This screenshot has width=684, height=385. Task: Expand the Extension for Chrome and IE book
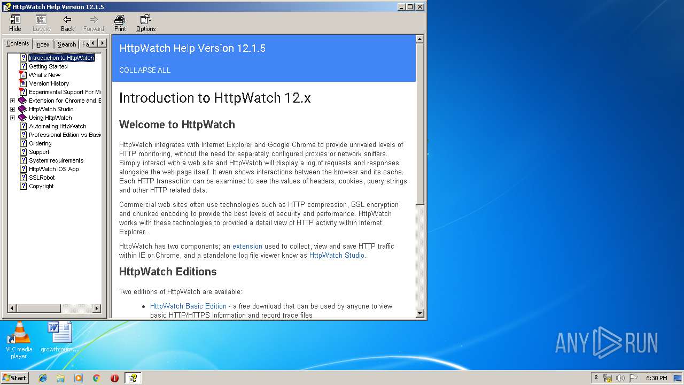pyautogui.click(x=12, y=101)
